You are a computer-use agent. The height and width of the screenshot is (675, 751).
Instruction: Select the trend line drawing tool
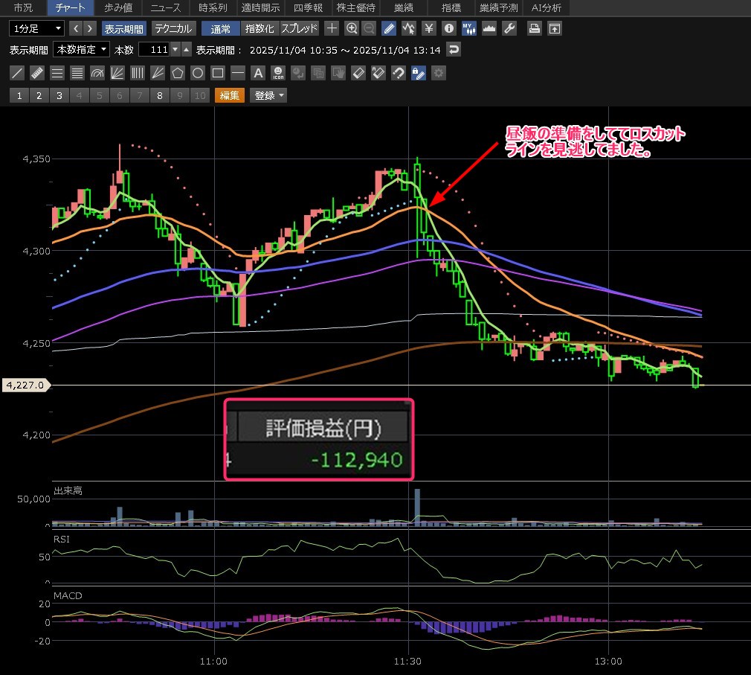pyautogui.click(x=18, y=73)
